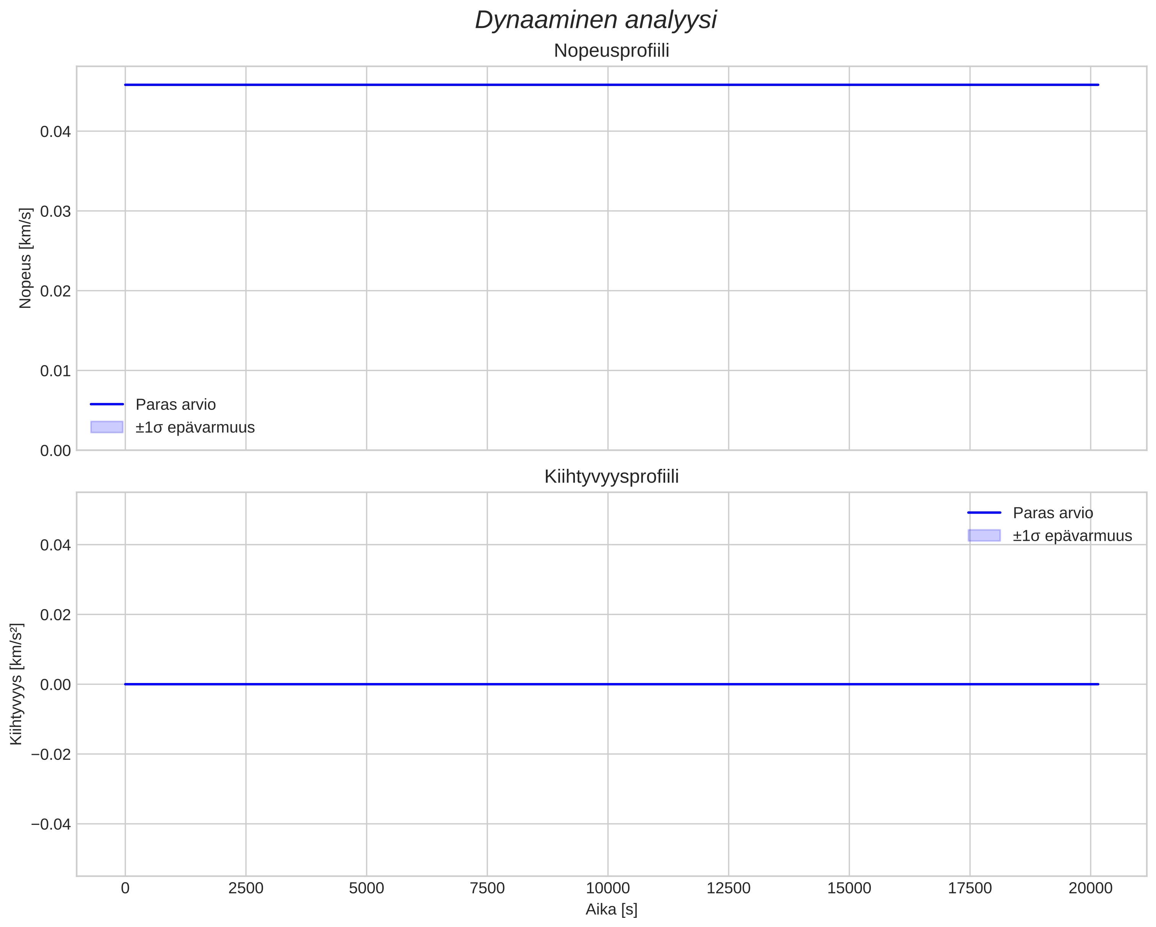Click the '±1σ epävarmuus' label in bottom legend

1072,536
